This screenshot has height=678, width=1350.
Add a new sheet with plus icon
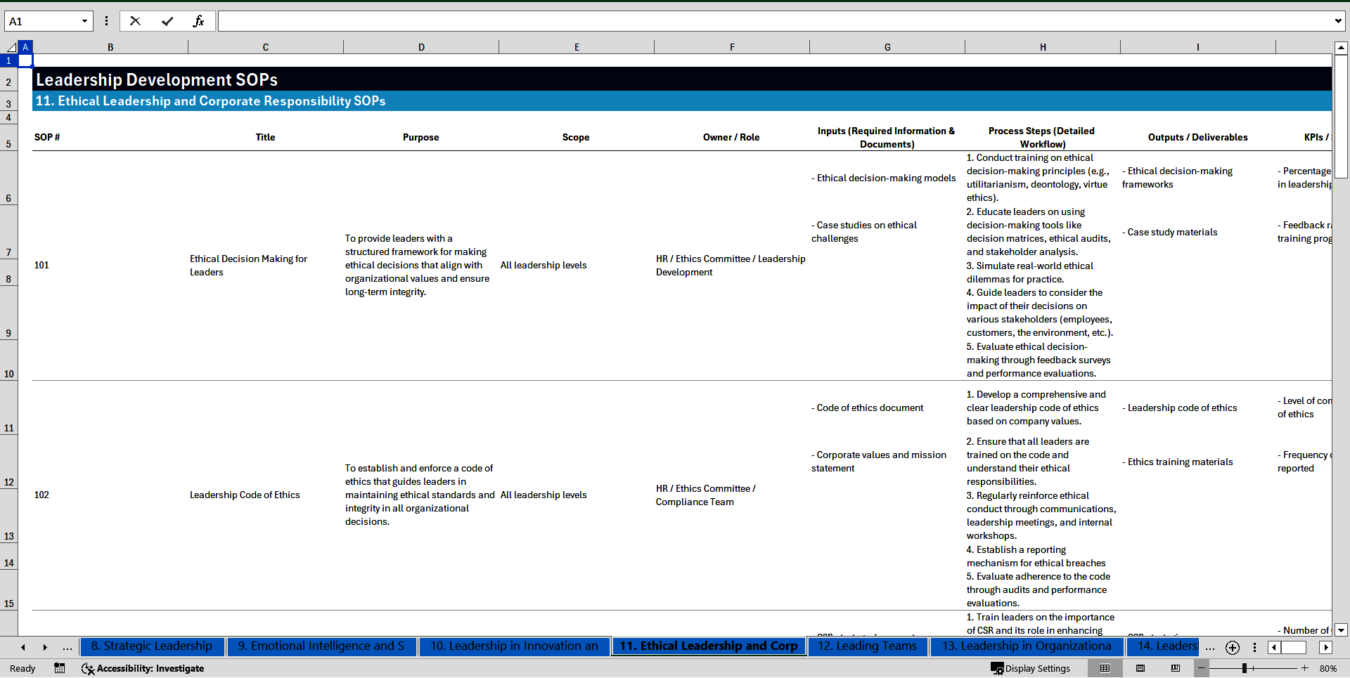[1232, 647]
